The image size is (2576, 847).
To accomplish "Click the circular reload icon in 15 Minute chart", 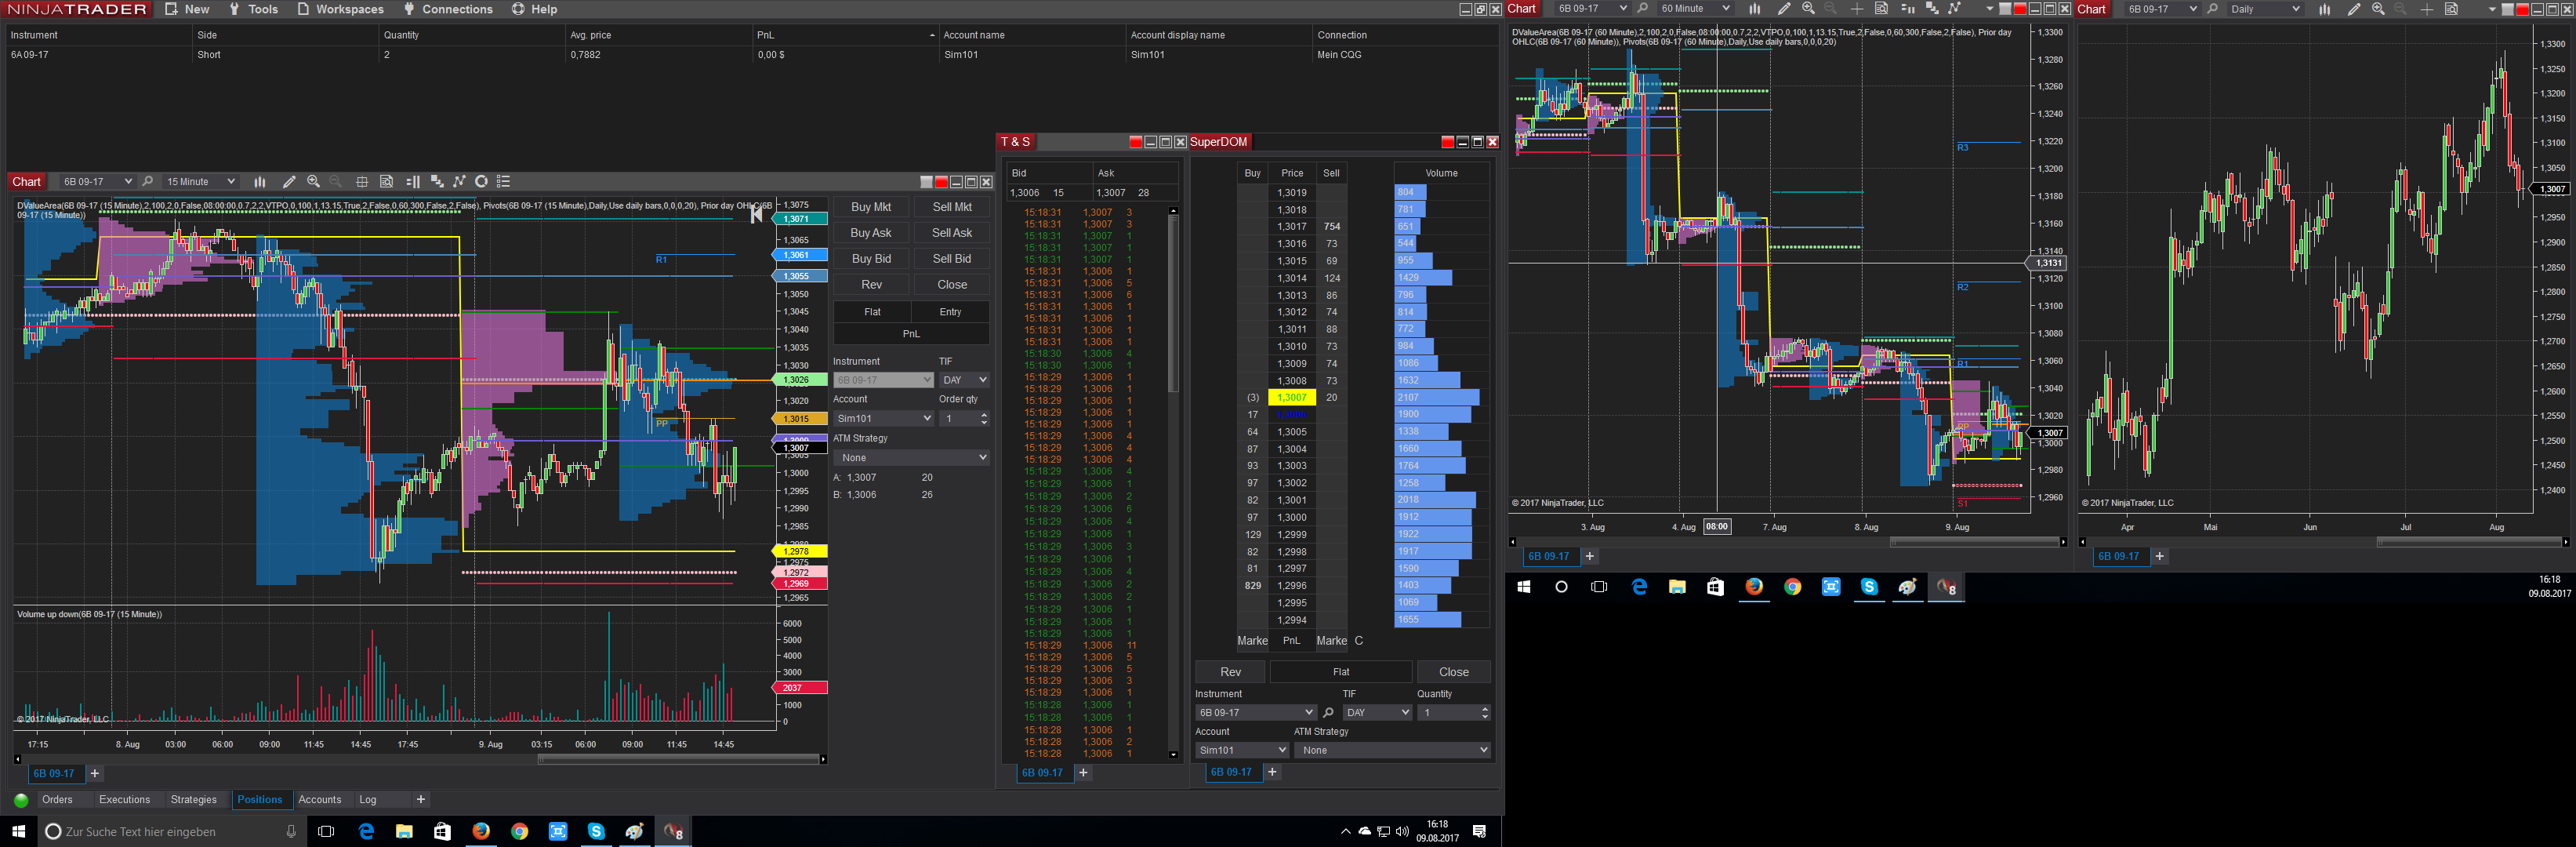I will click(482, 182).
